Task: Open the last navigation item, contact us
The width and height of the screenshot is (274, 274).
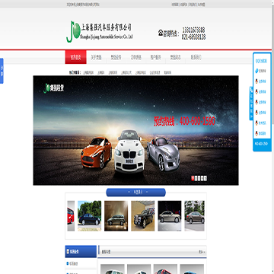Action: tap(196, 57)
